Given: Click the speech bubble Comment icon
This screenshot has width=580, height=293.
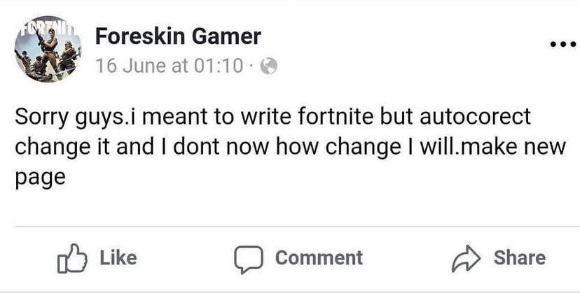Looking at the screenshot, I should 247,259.
